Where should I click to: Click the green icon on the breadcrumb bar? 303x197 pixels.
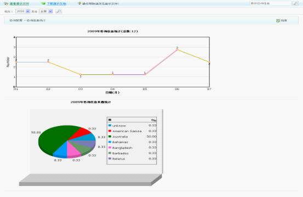click(278, 21)
